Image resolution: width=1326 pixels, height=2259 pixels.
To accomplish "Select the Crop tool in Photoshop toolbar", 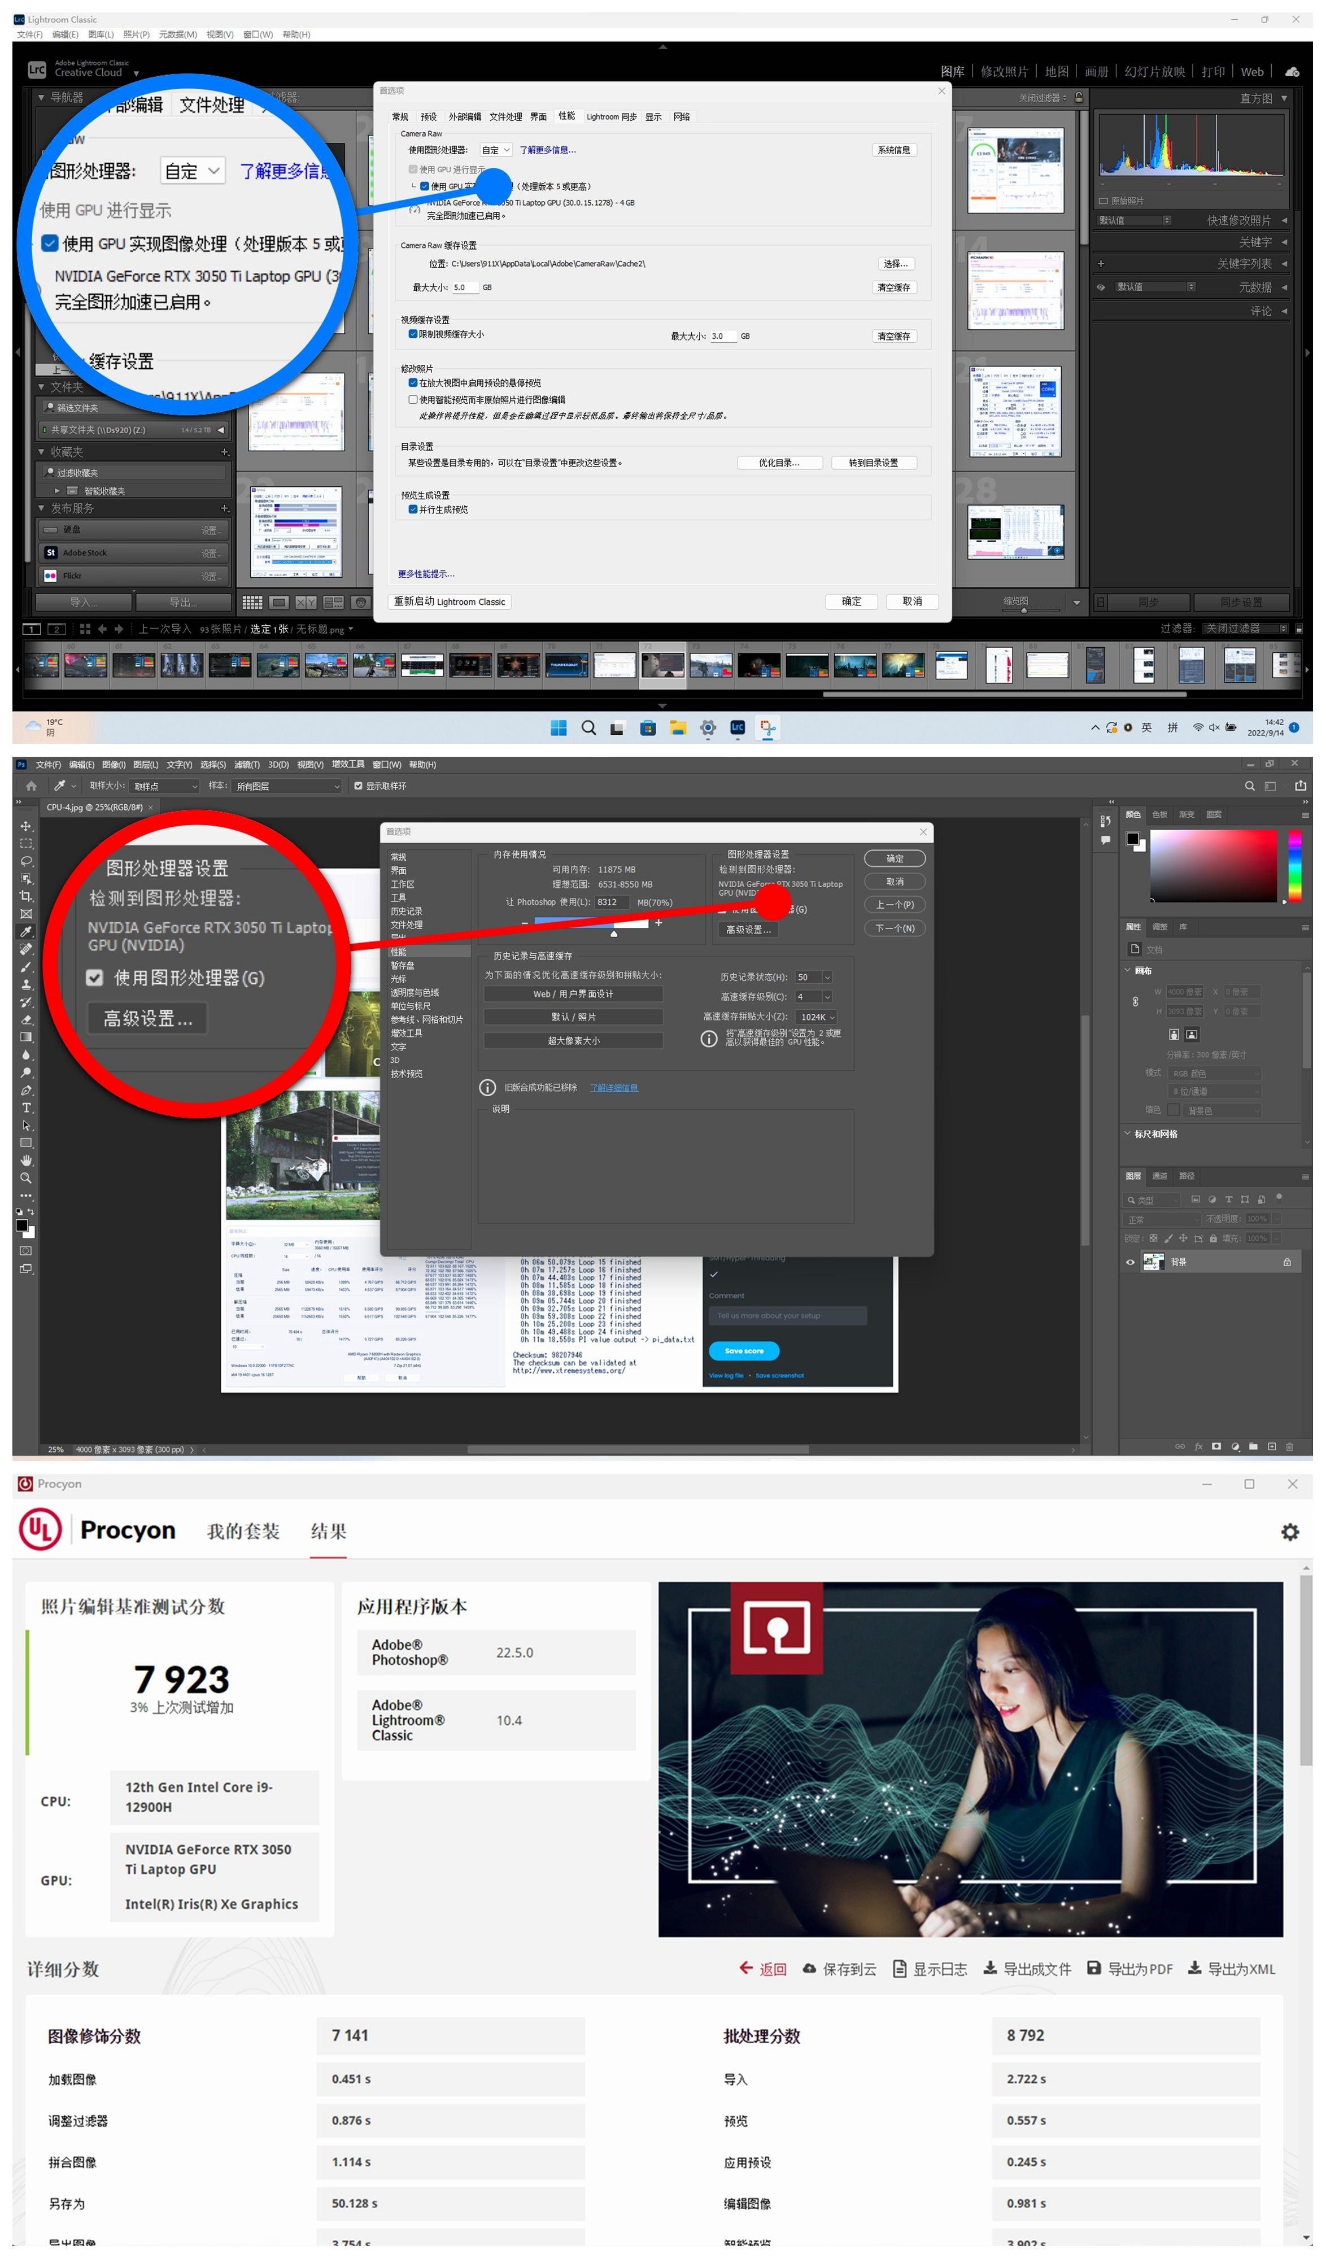I will (26, 896).
